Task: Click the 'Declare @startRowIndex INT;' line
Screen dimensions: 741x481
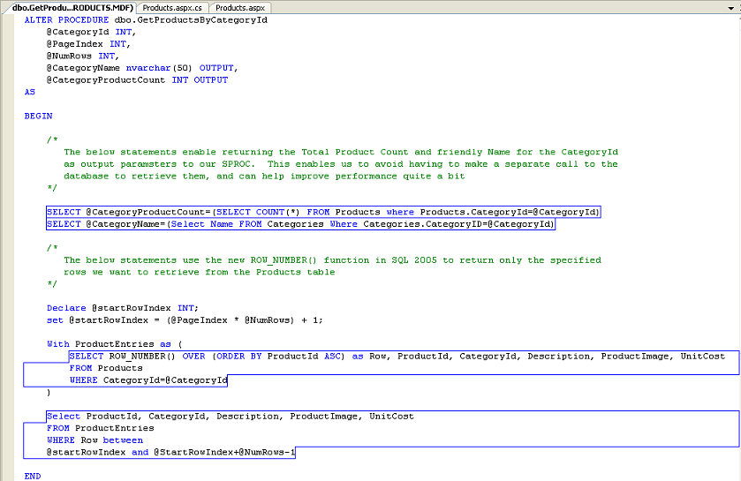Action: tap(123, 308)
